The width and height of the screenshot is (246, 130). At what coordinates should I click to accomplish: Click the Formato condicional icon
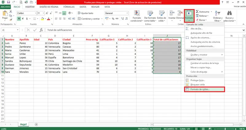pos(137,13)
